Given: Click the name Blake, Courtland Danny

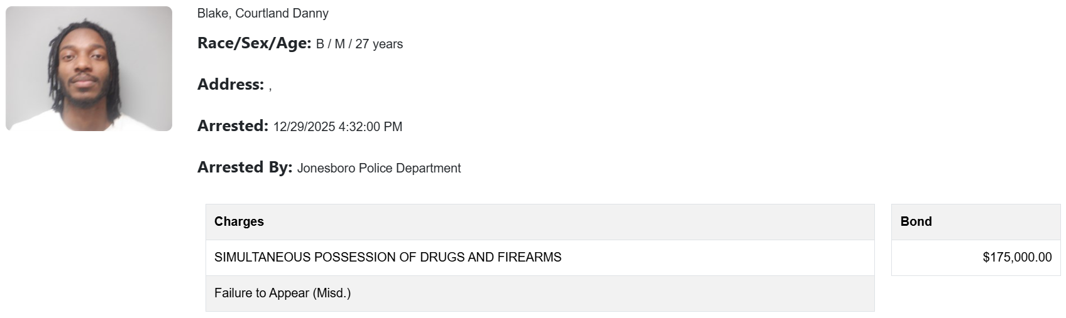Looking at the screenshot, I should 263,13.
